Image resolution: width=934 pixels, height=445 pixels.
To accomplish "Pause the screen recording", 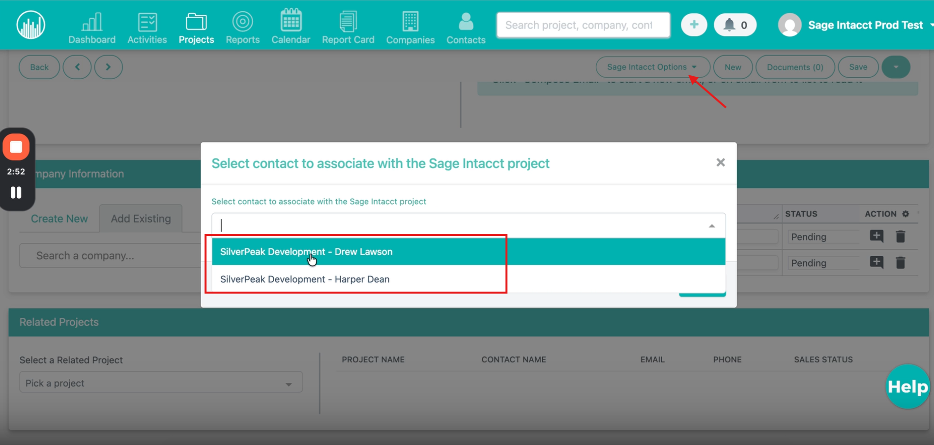I will pyautogui.click(x=16, y=193).
